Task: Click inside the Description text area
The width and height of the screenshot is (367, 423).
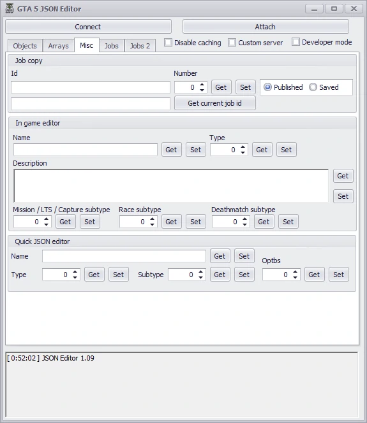Action: [x=171, y=186]
